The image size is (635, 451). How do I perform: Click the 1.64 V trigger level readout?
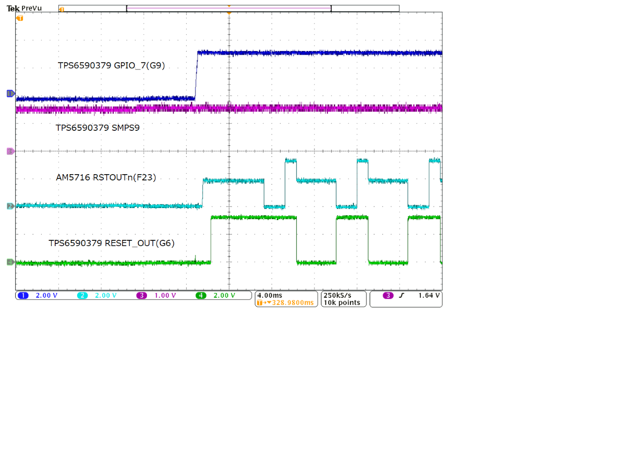point(429,295)
